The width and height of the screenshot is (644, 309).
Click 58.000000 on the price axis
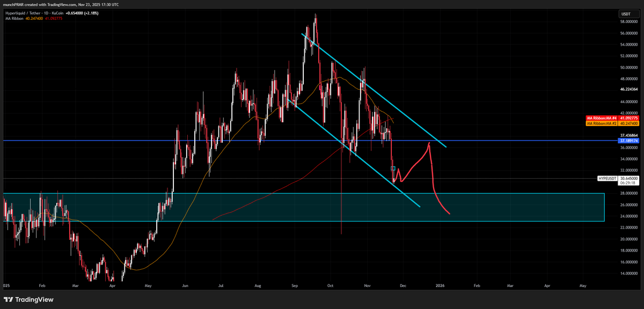[628, 22]
